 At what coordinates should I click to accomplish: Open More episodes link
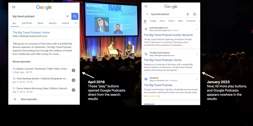[29, 99]
